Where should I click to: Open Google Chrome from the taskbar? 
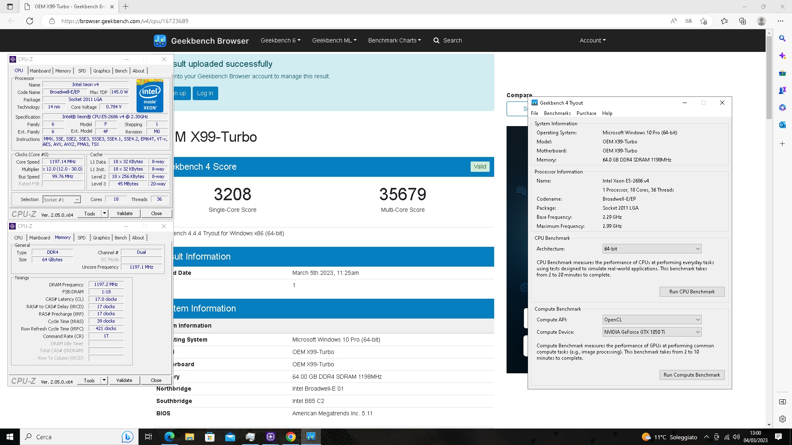tap(291, 437)
